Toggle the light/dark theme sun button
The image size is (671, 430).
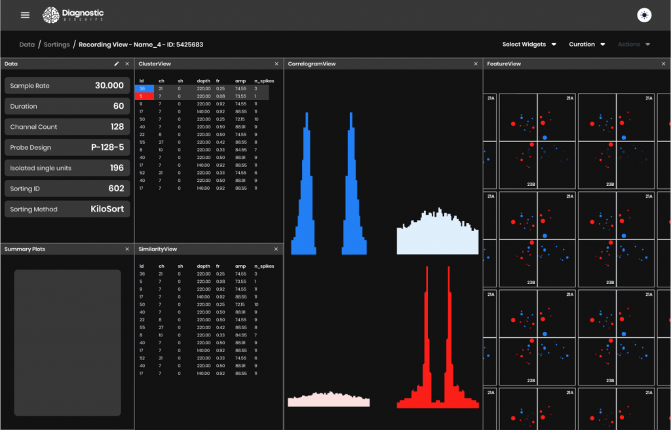point(644,15)
